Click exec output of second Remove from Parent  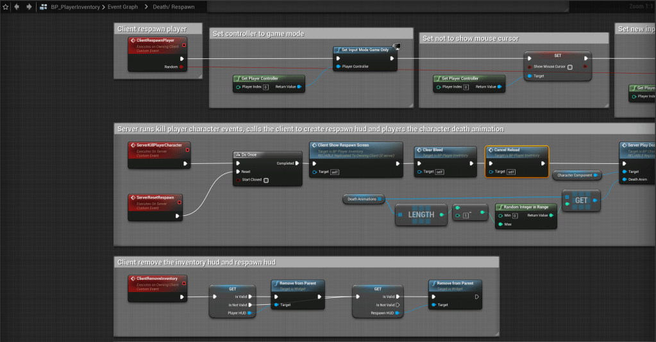[477, 297]
